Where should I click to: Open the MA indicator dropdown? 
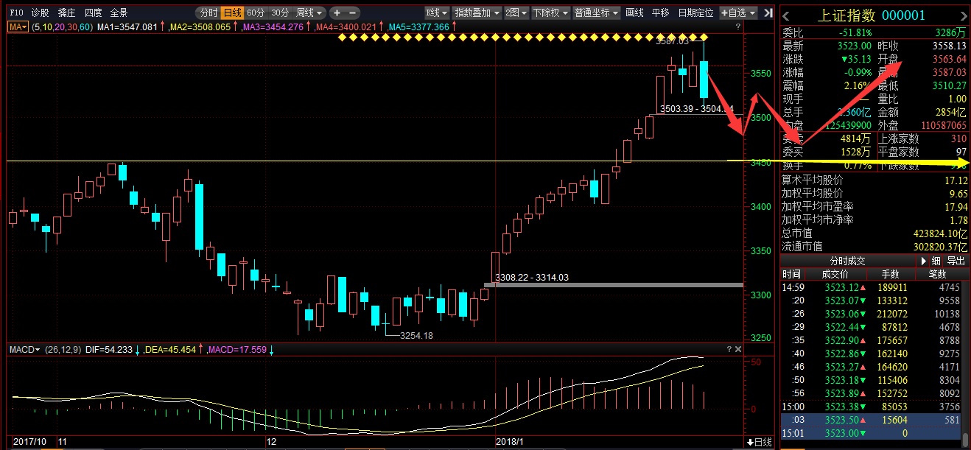tap(18, 27)
